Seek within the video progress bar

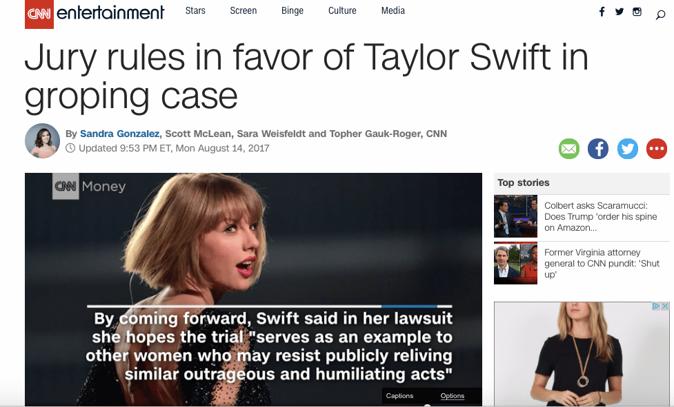coord(270,306)
